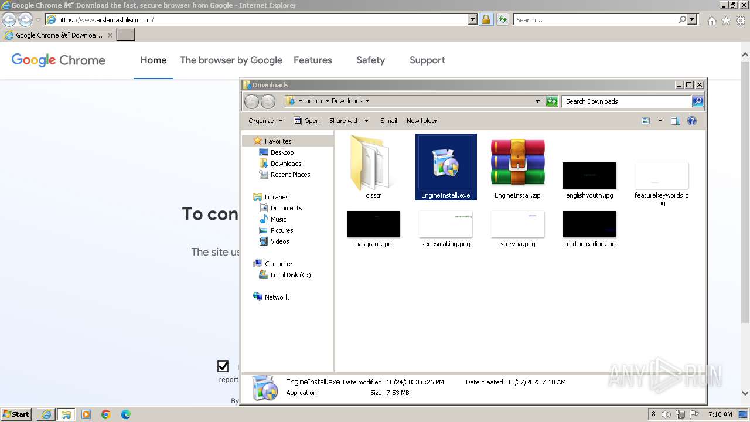
Task: Expand the admin breadcrumb arrow
Action: (x=327, y=101)
